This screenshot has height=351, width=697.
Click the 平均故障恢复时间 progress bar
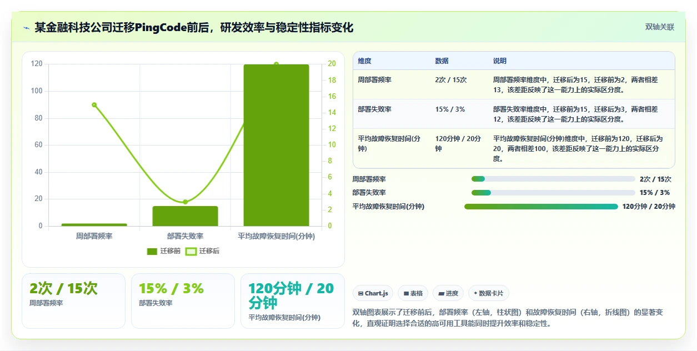[x=541, y=207]
